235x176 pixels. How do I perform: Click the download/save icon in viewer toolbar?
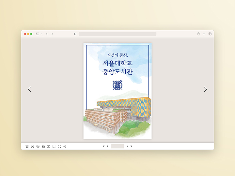click(49, 146)
